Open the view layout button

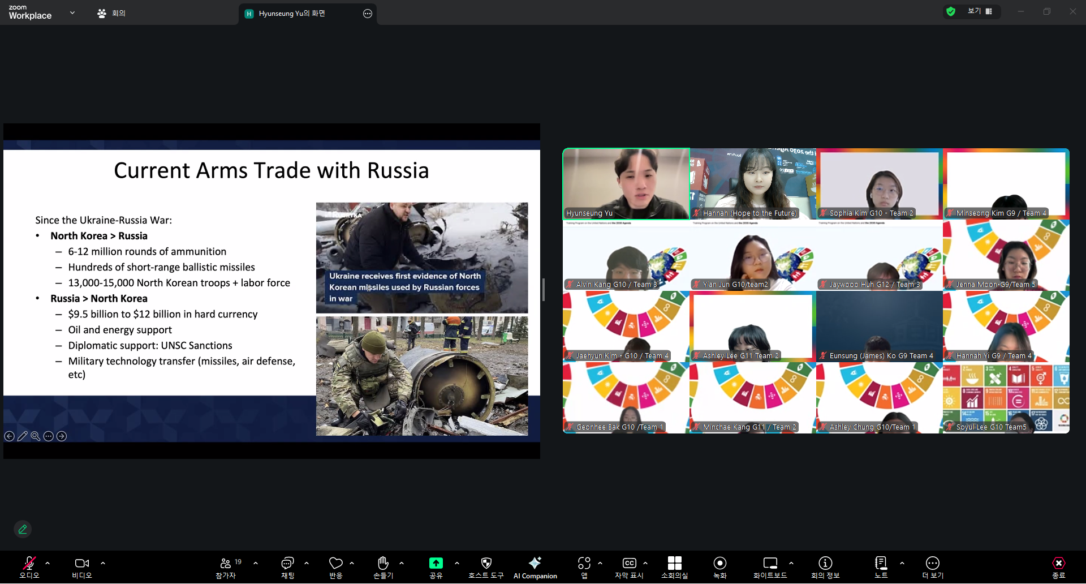coord(979,11)
